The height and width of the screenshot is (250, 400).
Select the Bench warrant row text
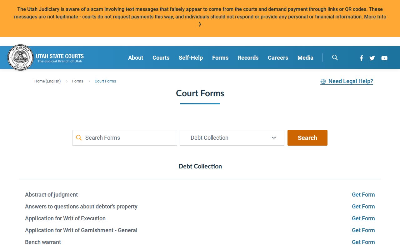(x=43, y=242)
